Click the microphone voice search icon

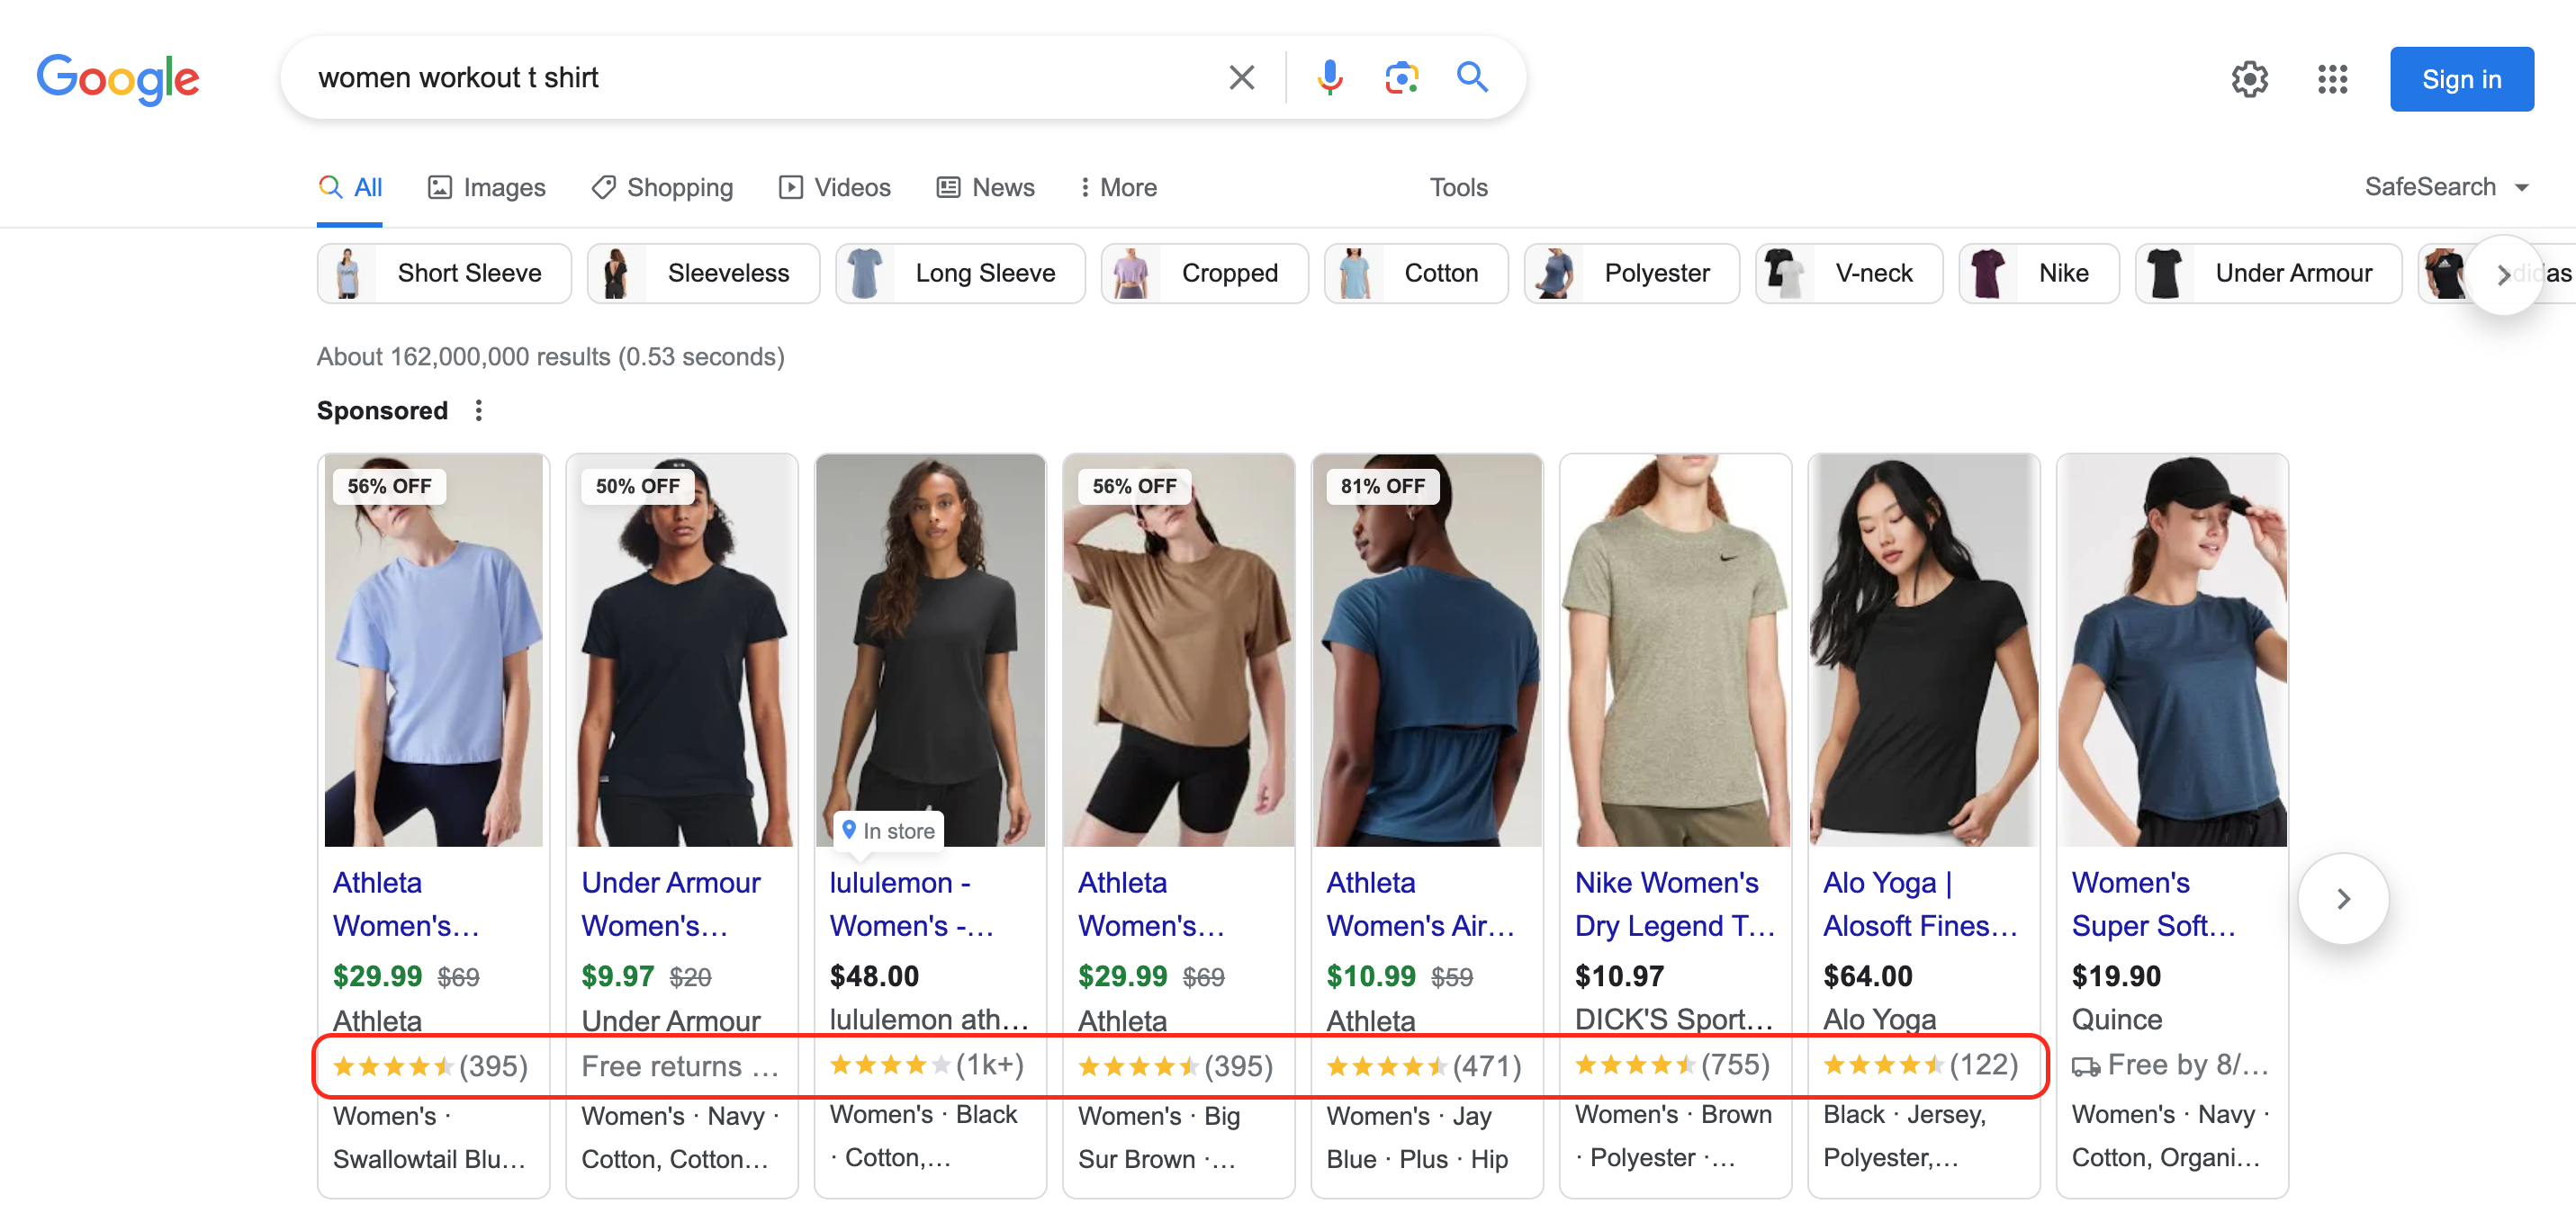click(x=1329, y=78)
